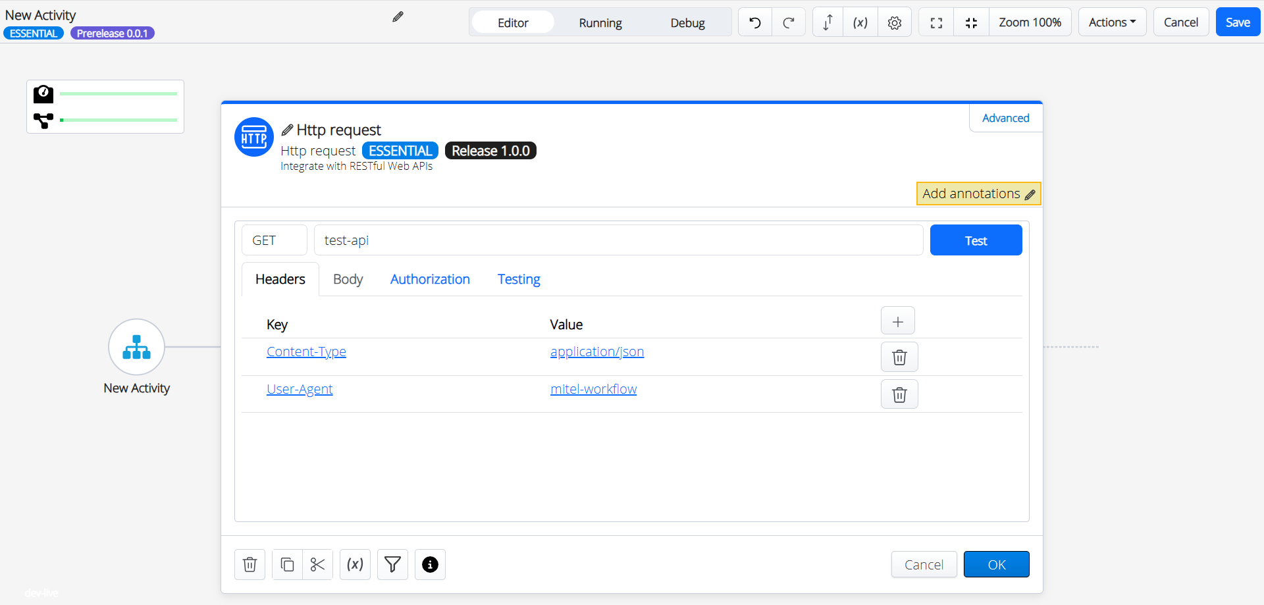Edit the mitel-workflow User-Agent value

tap(593, 388)
